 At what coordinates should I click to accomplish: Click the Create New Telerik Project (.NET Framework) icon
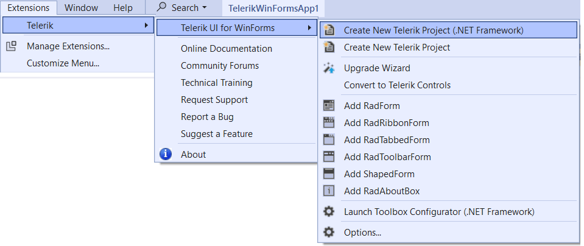pyautogui.click(x=329, y=30)
